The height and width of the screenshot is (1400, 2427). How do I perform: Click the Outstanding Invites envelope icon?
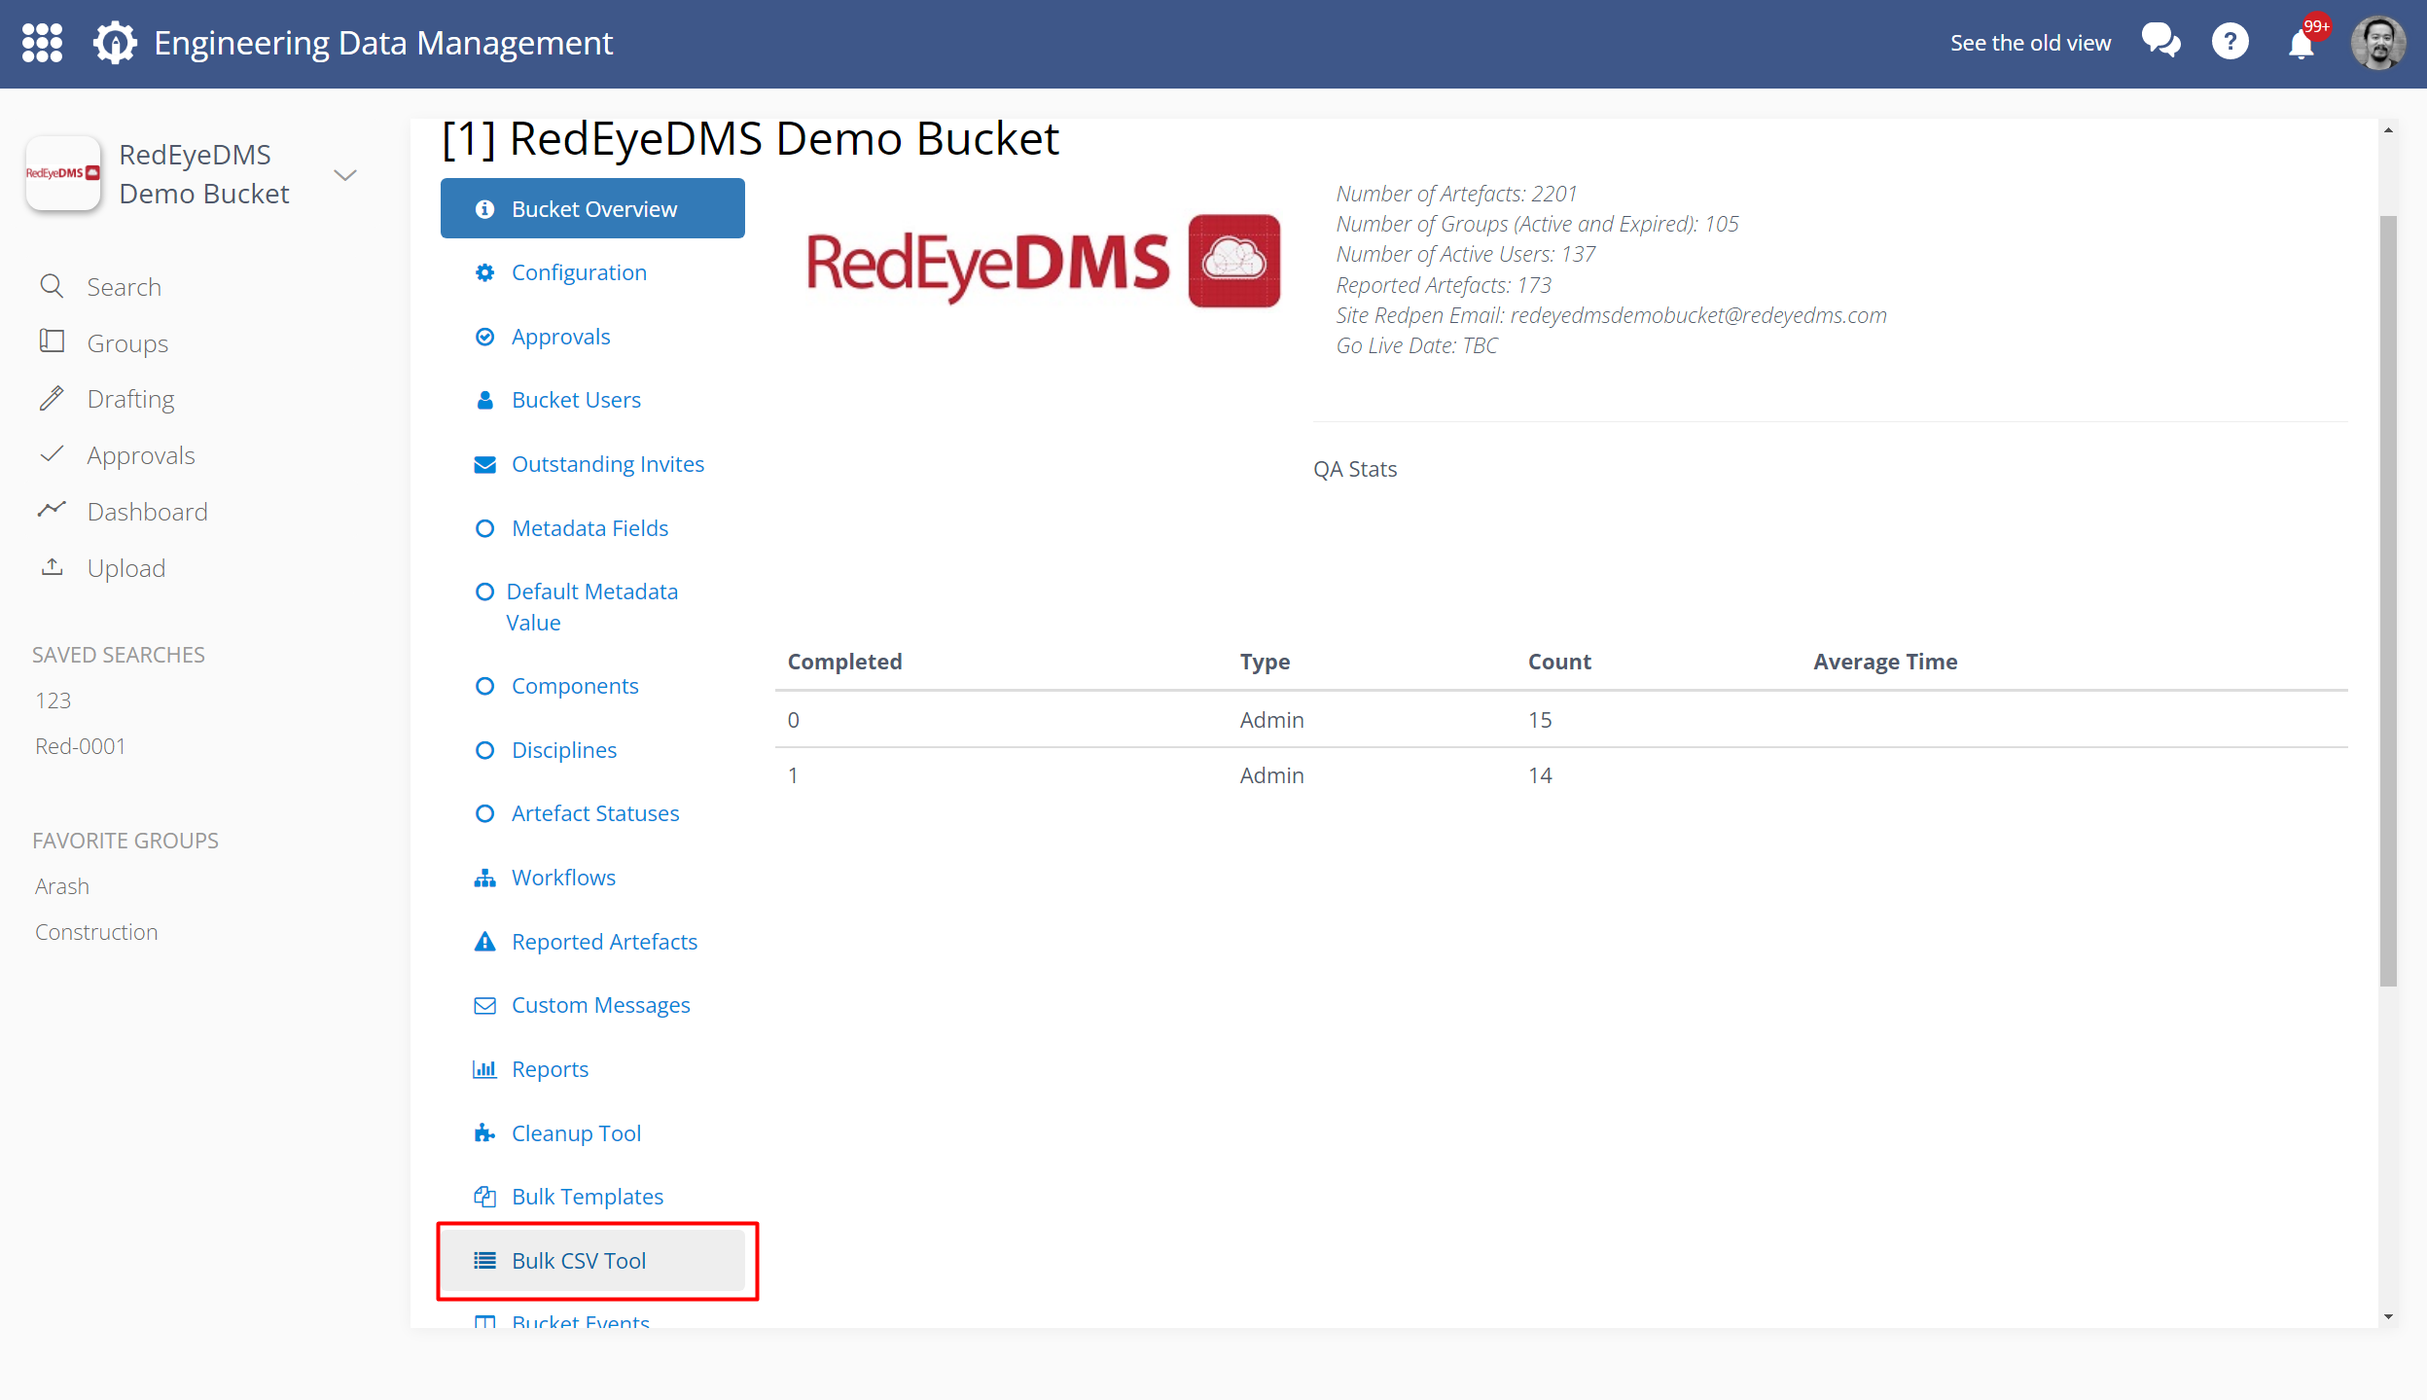click(x=484, y=464)
